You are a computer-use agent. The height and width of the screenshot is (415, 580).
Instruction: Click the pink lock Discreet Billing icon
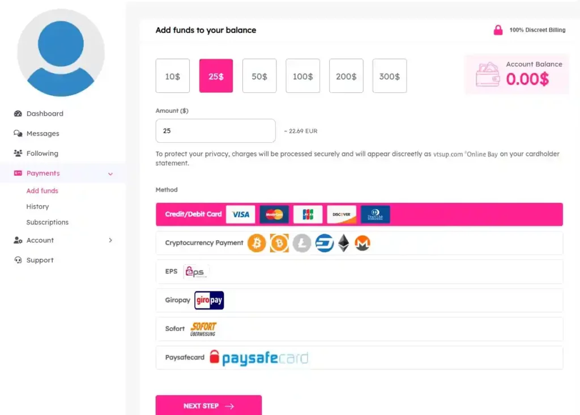tap(498, 30)
